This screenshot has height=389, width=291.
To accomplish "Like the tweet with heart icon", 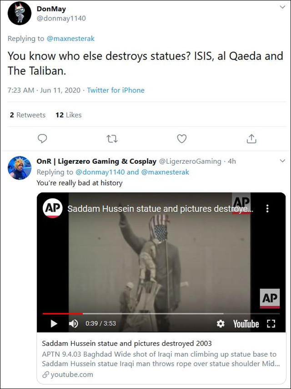I will tap(182, 139).
